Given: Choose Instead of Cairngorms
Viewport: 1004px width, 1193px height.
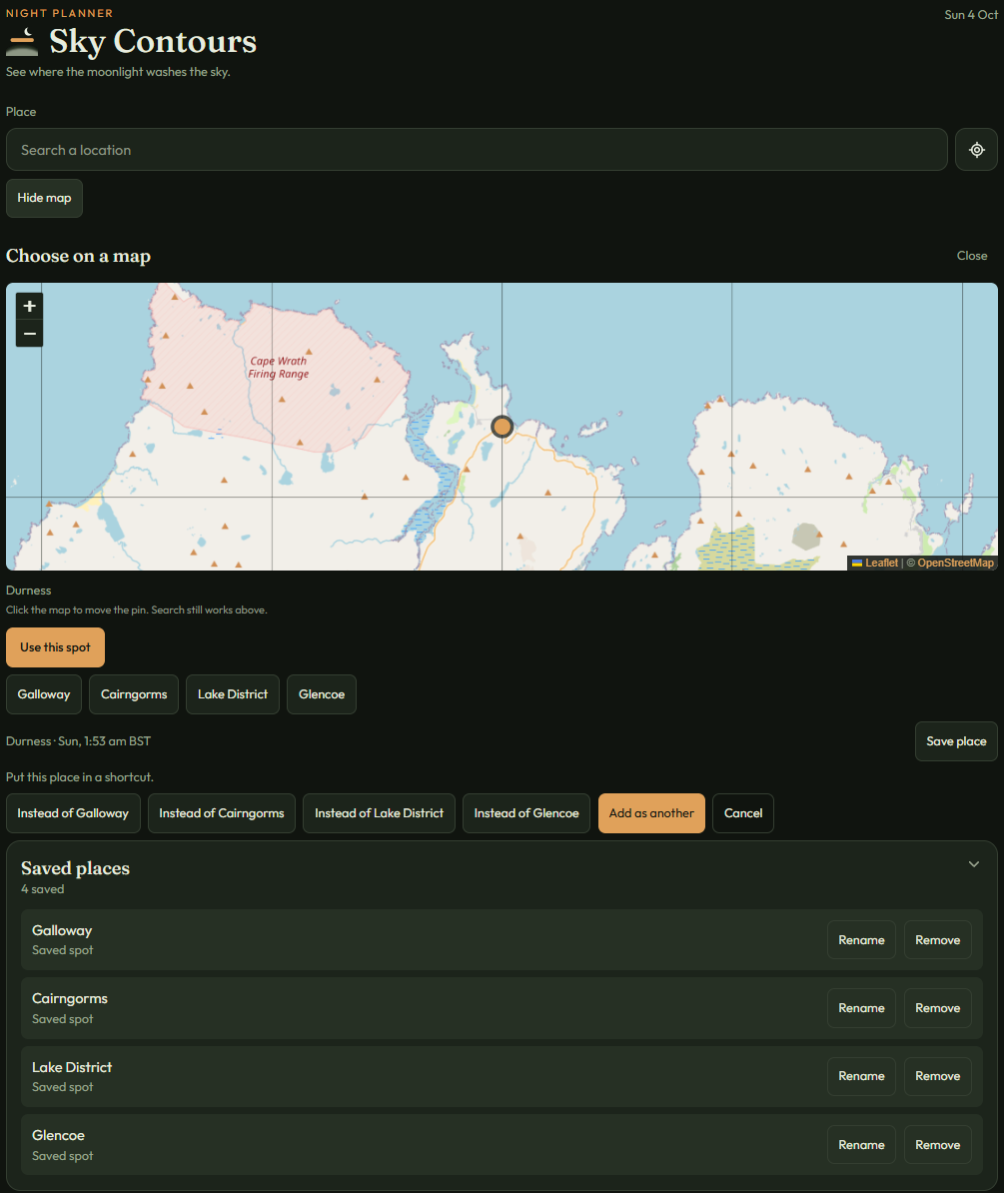Looking at the screenshot, I should [x=222, y=813].
